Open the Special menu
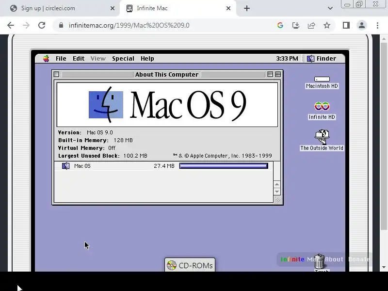388x291 pixels. tap(123, 59)
